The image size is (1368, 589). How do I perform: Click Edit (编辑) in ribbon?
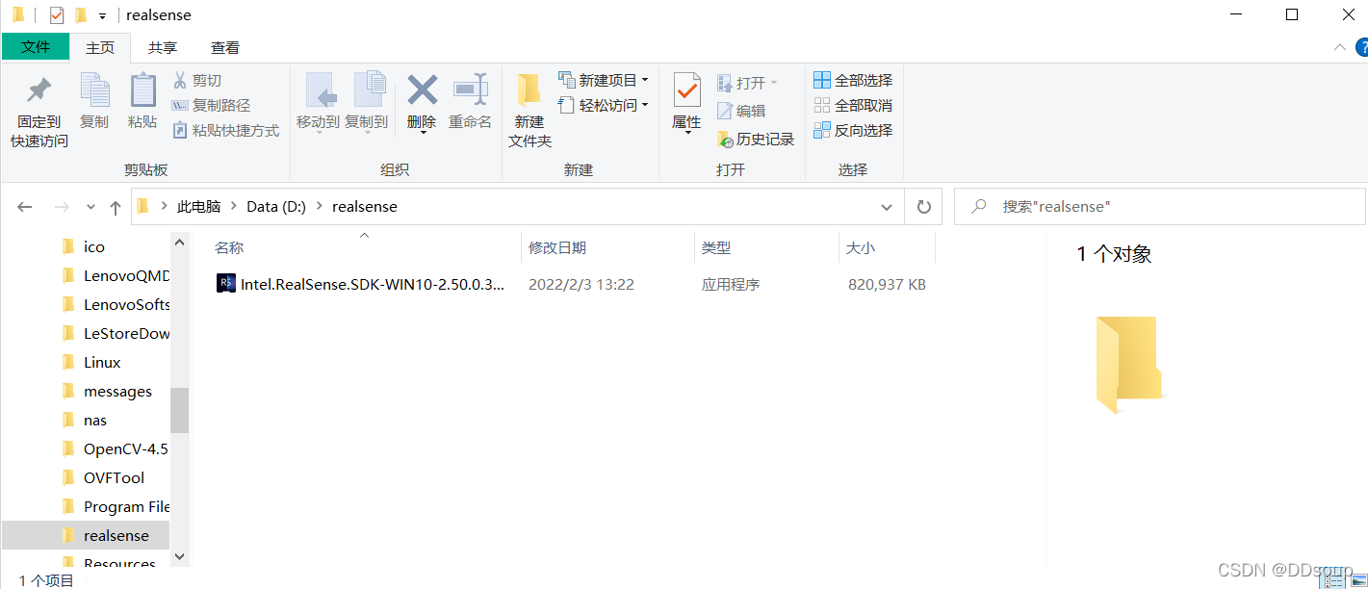[741, 111]
